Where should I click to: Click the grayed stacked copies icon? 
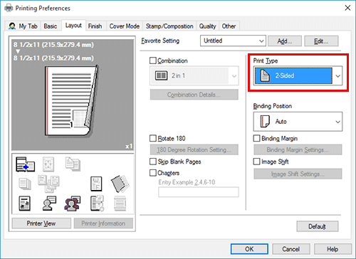pos(25,184)
